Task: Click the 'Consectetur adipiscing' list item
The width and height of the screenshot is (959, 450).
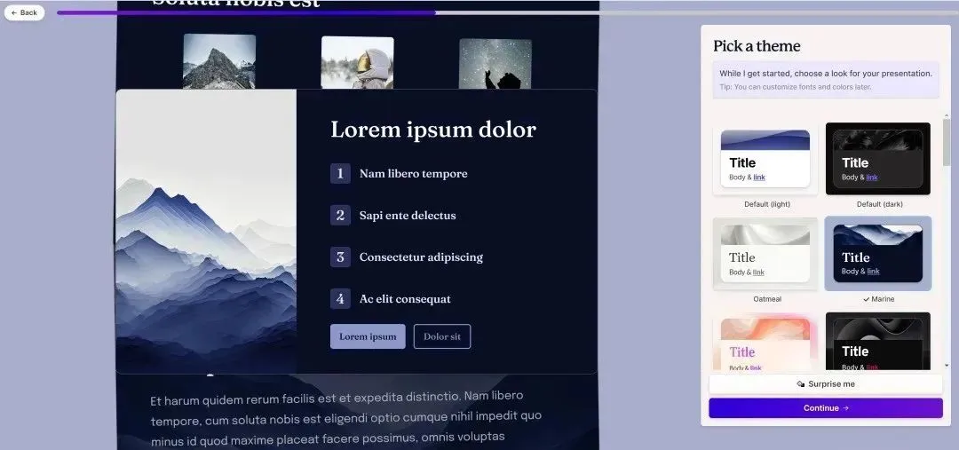Action: click(422, 257)
